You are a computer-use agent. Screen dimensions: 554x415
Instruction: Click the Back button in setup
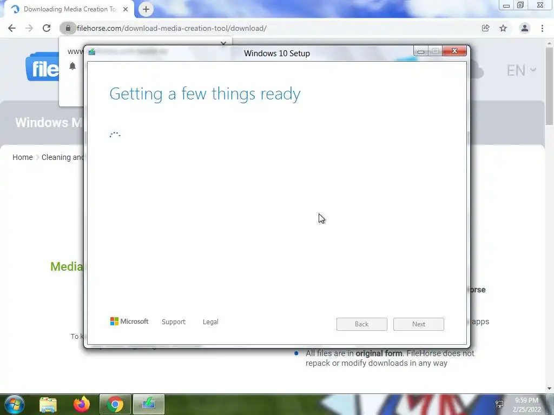click(x=362, y=324)
